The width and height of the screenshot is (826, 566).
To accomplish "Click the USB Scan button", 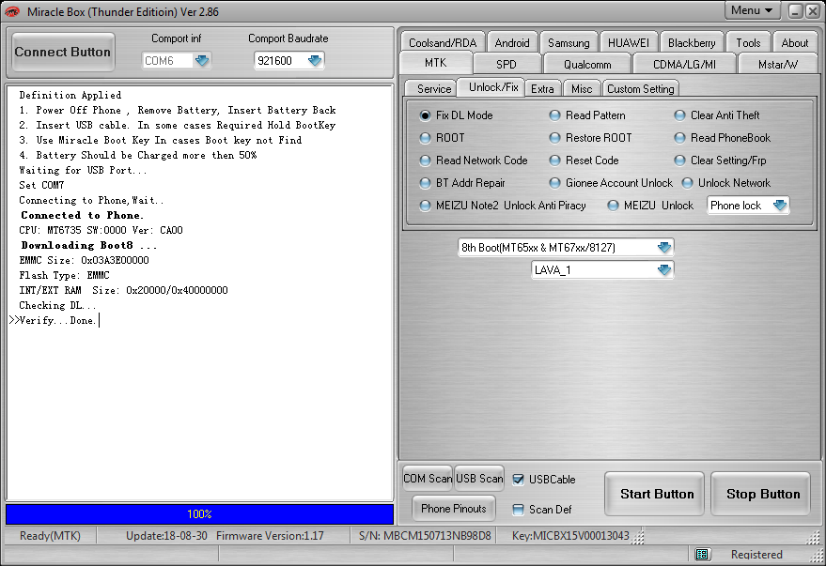I will point(479,478).
